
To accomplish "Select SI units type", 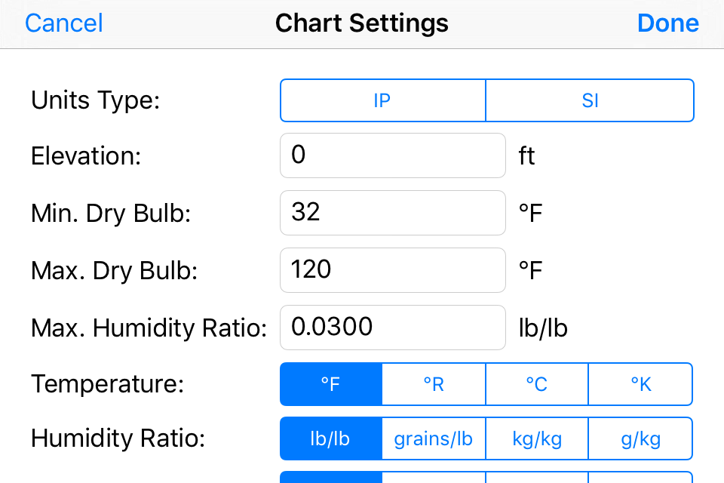I will (590, 100).
